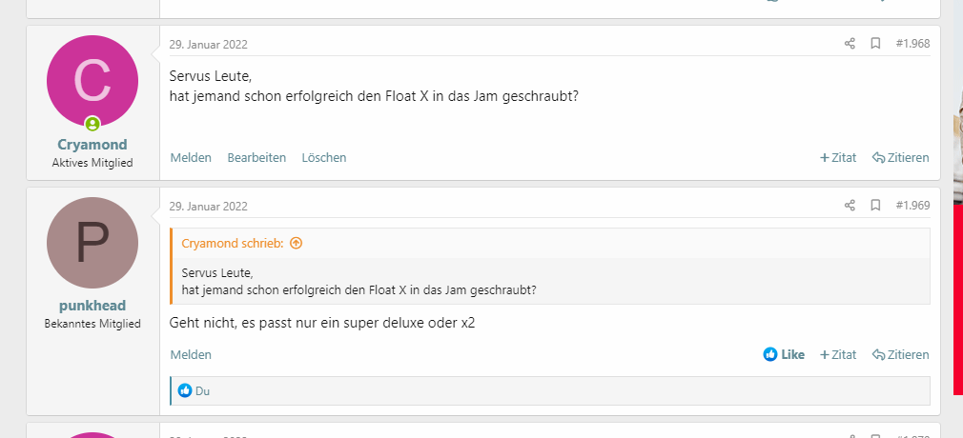Image resolution: width=963 pixels, height=438 pixels.
Task: Click Zitieren on Cryamond's post
Action: click(900, 157)
